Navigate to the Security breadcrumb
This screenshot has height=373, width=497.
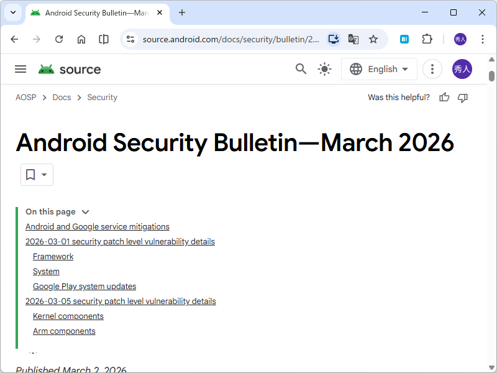pyautogui.click(x=102, y=97)
